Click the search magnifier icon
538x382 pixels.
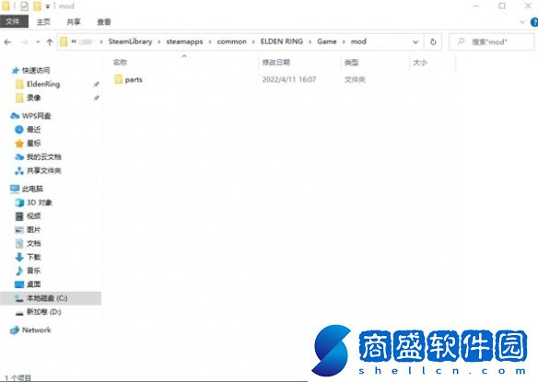pyautogui.click(x=461, y=41)
